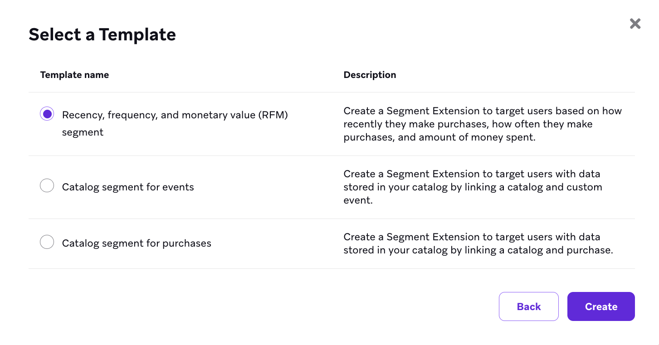Click the filled RFM radio indicator
The height and width of the screenshot is (345, 659).
[47, 114]
